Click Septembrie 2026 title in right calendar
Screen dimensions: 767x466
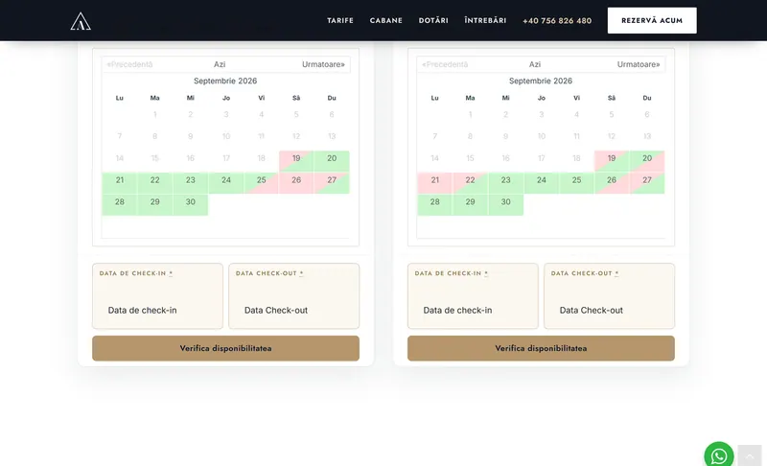point(541,81)
